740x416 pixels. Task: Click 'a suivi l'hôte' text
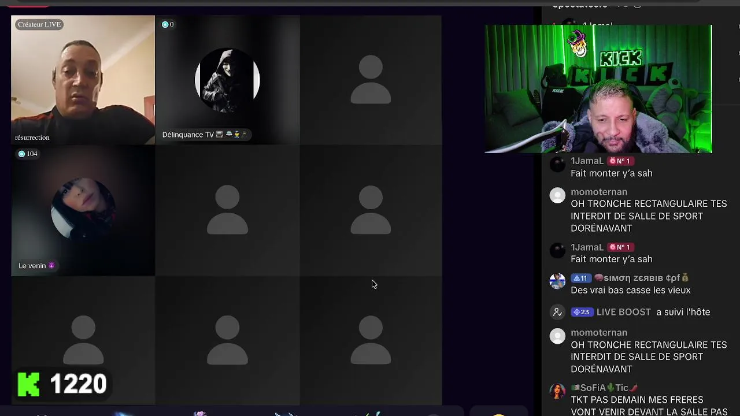coord(683,312)
